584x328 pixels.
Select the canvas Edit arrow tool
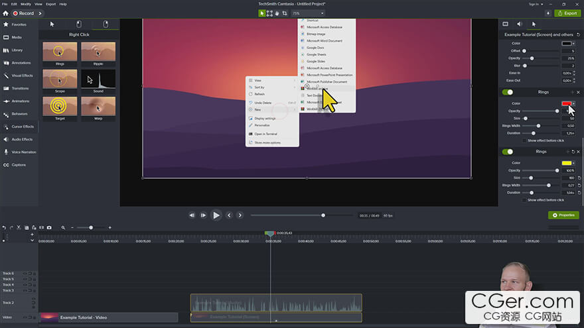coord(262,13)
